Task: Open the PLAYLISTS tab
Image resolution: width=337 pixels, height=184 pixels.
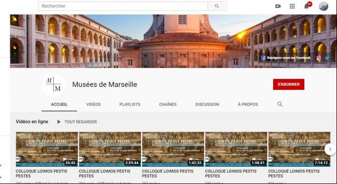Action: point(130,104)
